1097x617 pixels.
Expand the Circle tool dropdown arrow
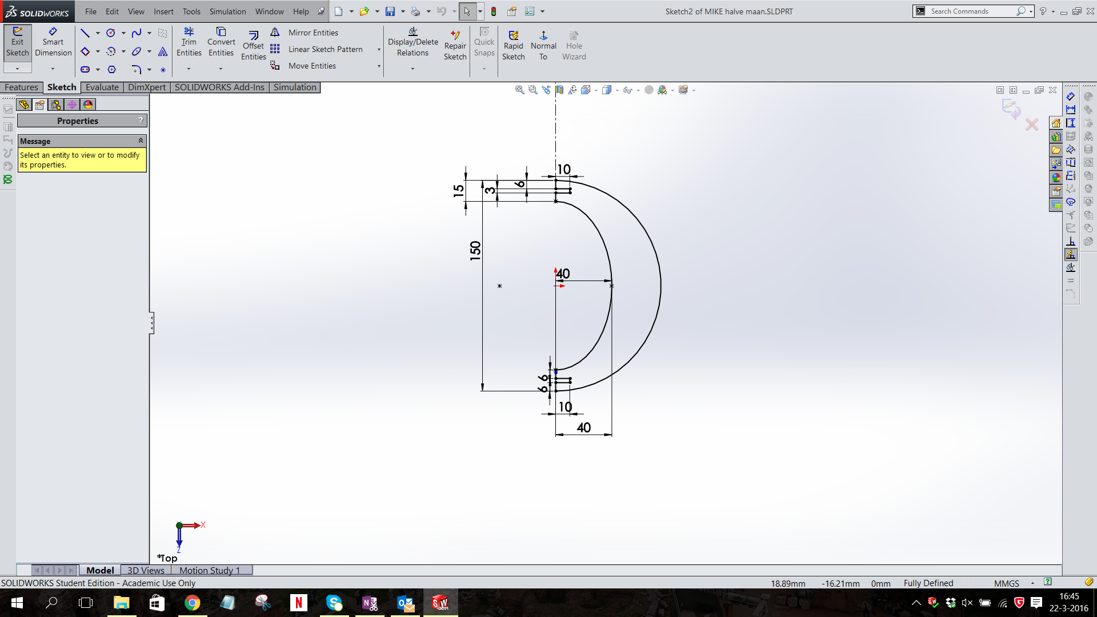click(123, 33)
